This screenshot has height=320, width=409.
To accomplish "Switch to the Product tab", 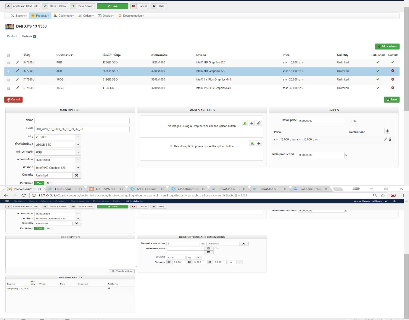I will [12, 36].
